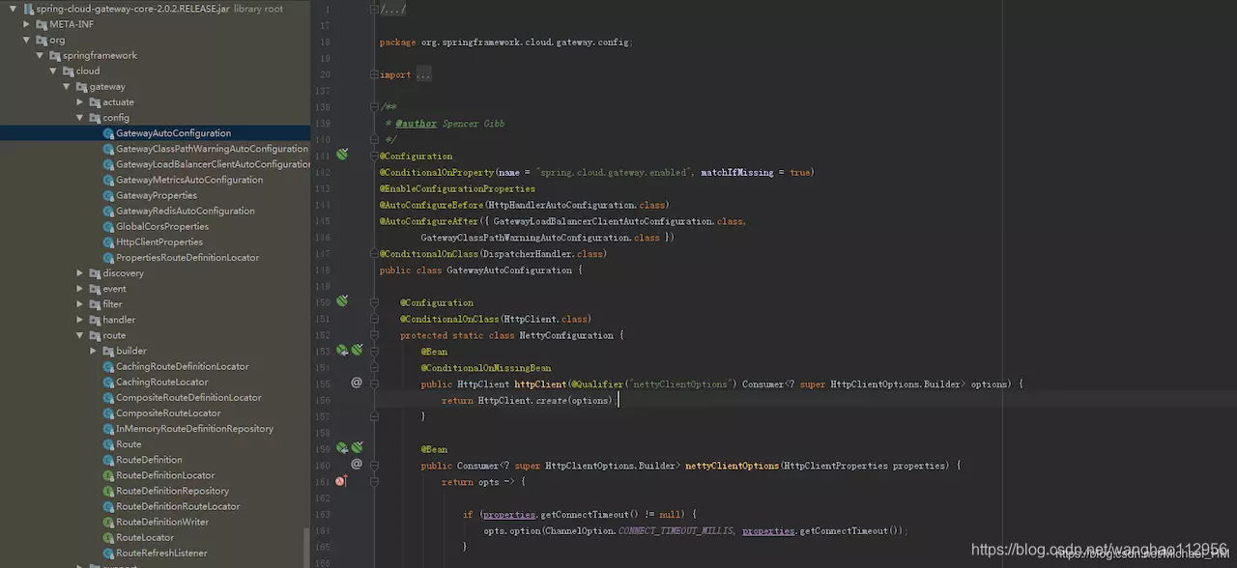The height and width of the screenshot is (568, 1237).
Task: Click the class icon beside InMemoryRouteDefinitionRepository
Action: (108, 429)
